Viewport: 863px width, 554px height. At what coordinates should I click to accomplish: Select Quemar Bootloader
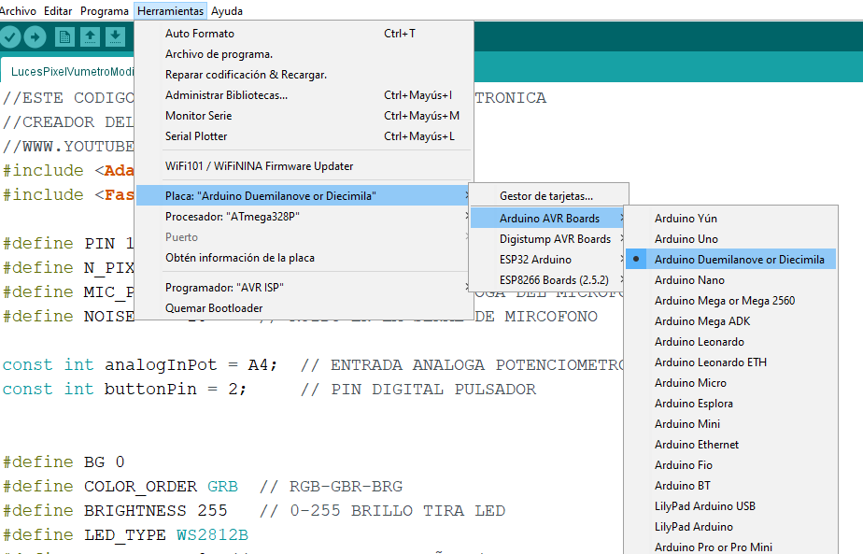click(304, 308)
